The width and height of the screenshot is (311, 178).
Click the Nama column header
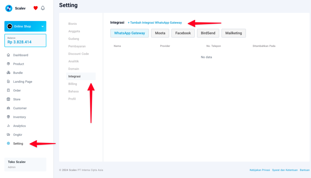[x=117, y=46]
